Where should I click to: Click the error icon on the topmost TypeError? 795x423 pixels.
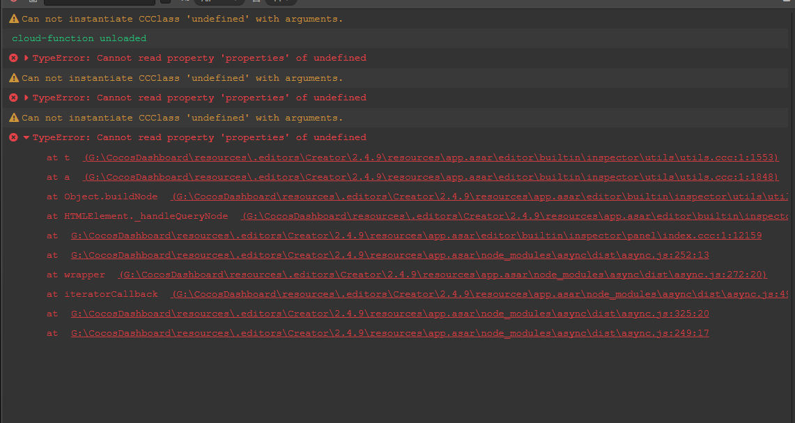coord(13,58)
